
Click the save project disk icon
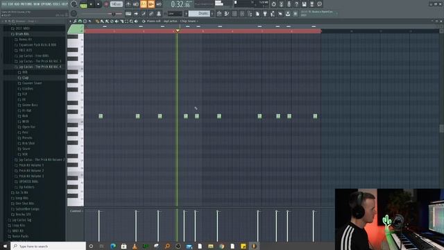click(304, 4)
